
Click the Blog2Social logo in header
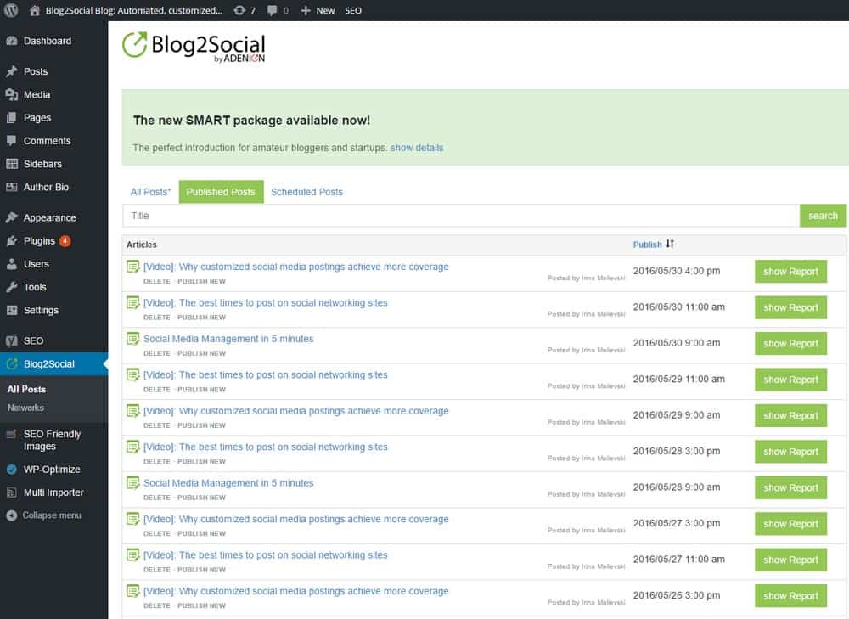[x=194, y=47]
